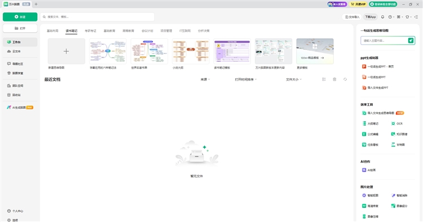
Task: Open the 公式编辑 formula editor tool
Action: [370, 134]
